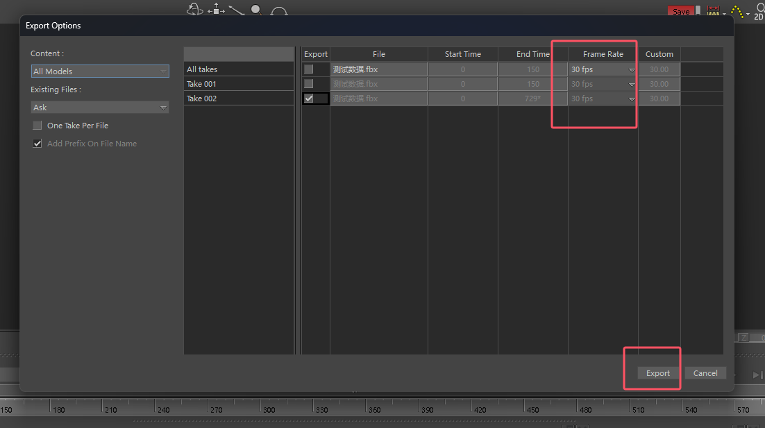Click the Cancel button
Image resolution: width=765 pixels, height=428 pixels.
pos(705,373)
